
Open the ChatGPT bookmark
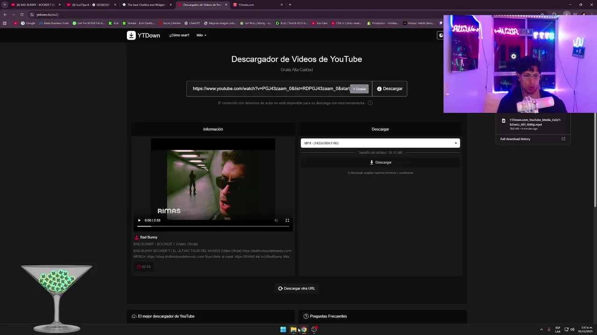[x=192, y=23]
